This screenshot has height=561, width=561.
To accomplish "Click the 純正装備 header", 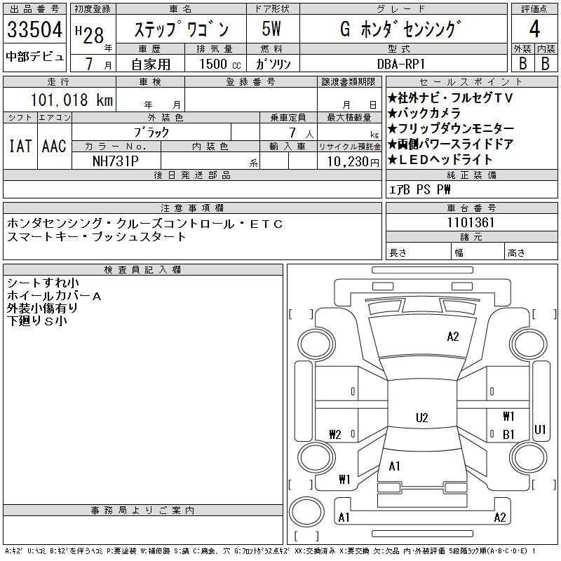I will 471,175.
